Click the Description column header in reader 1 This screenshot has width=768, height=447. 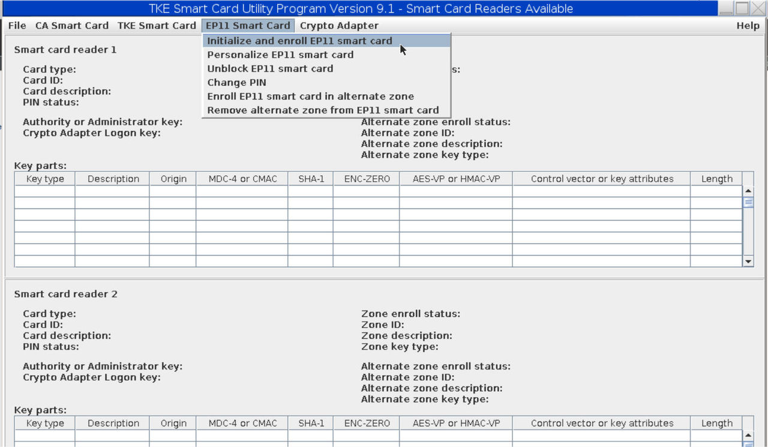pos(113,179)
